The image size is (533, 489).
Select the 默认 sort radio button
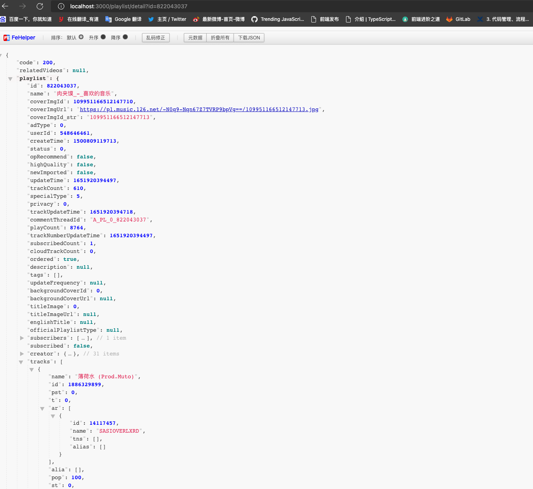click(81, 36)
